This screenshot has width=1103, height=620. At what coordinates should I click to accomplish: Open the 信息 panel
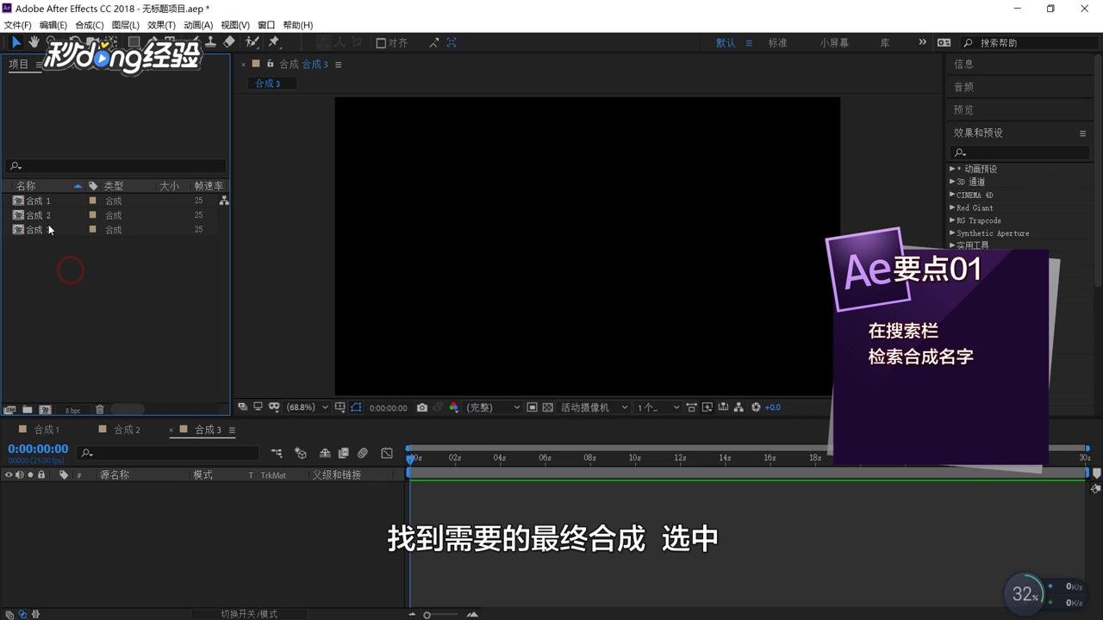963,64
